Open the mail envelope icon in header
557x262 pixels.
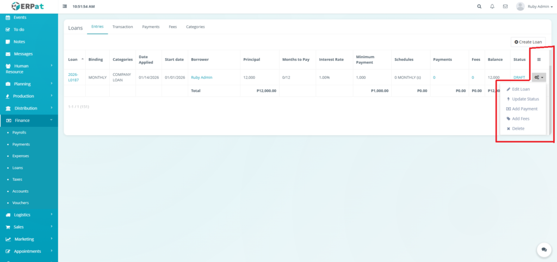pyautogui.click(x=505, y=7)
